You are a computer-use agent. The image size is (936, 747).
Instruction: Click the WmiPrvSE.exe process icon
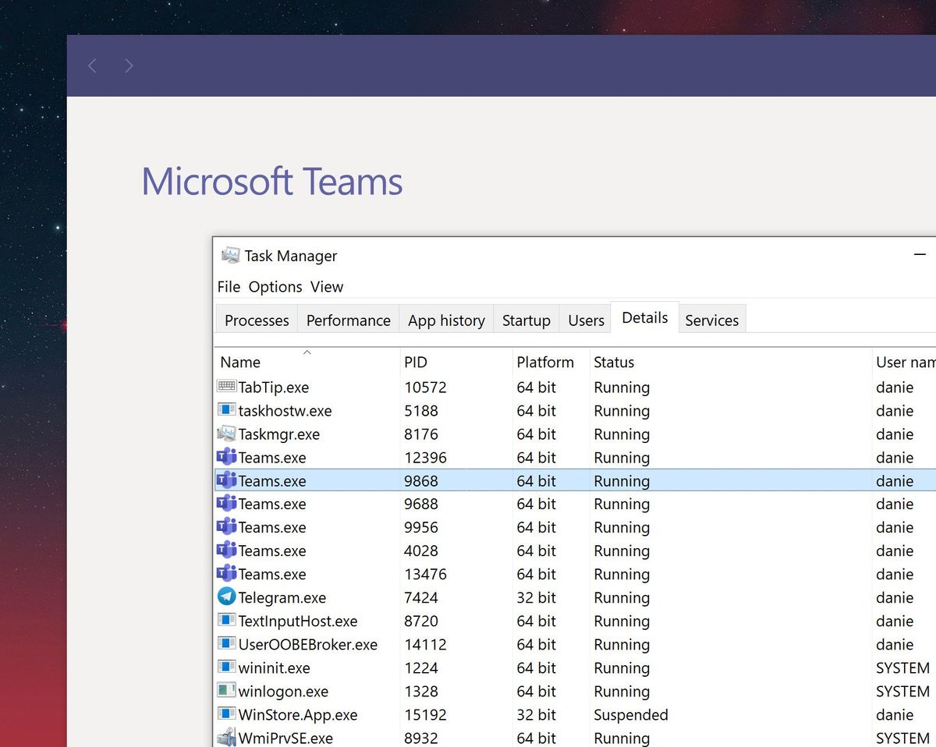pos(226,738)
